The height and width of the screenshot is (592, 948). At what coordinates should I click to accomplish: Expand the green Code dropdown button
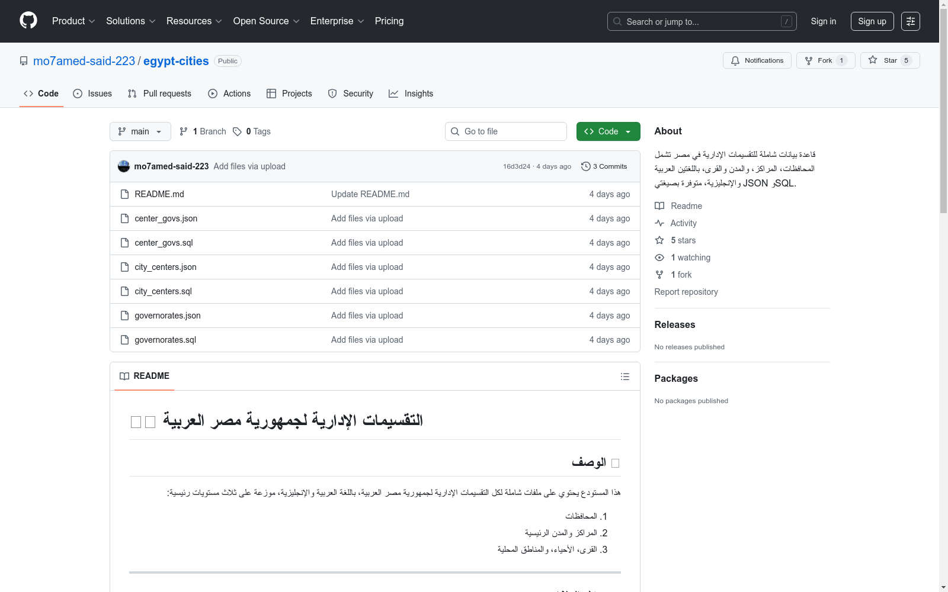[x=608, y=131]
